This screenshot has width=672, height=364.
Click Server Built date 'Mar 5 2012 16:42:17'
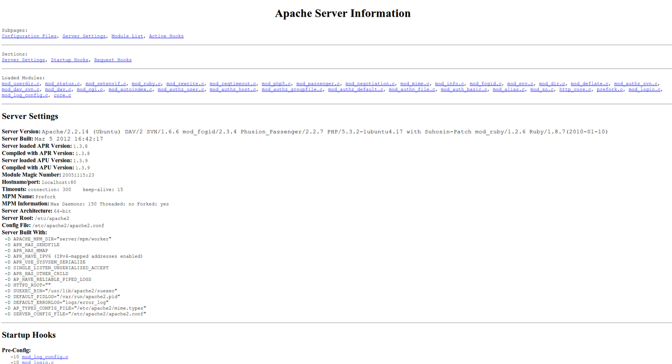(x=69, y=139)
